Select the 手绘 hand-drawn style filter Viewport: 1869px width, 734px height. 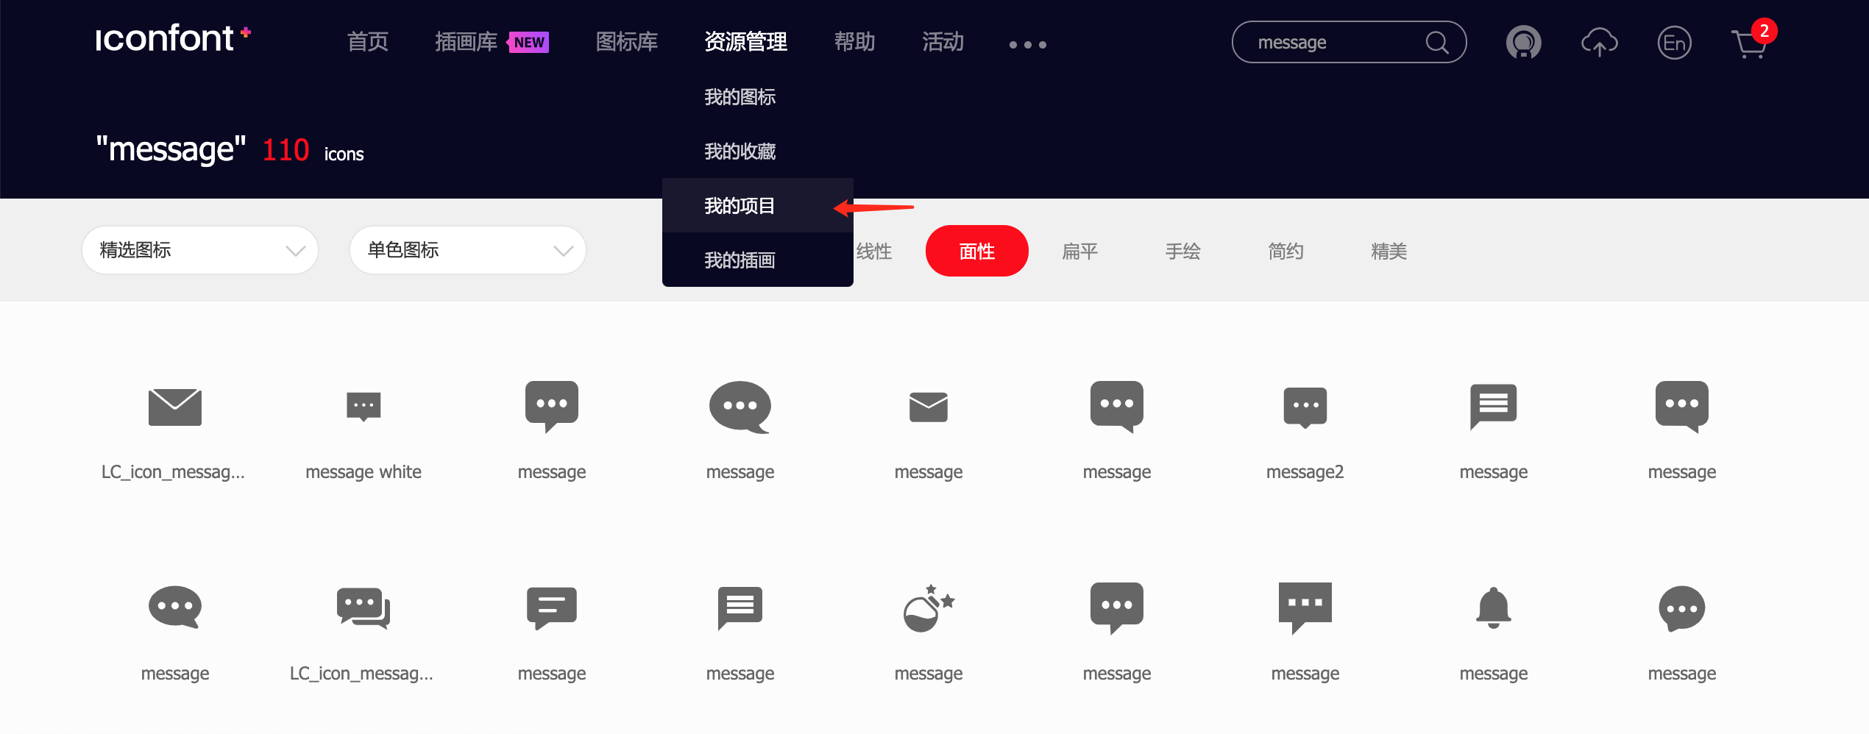(x=1183, y=250)
